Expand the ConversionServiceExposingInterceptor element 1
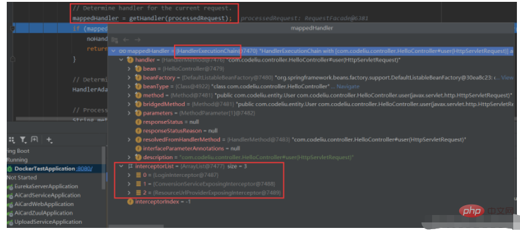 point(129,184)
